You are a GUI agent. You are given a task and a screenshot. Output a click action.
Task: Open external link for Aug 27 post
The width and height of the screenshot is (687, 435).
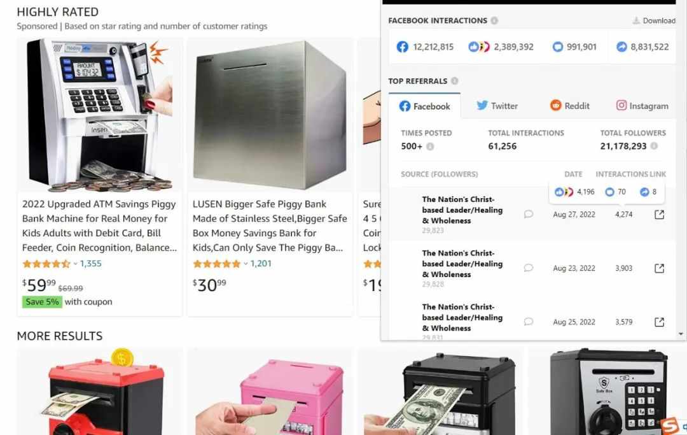click(x=659, y=215)
